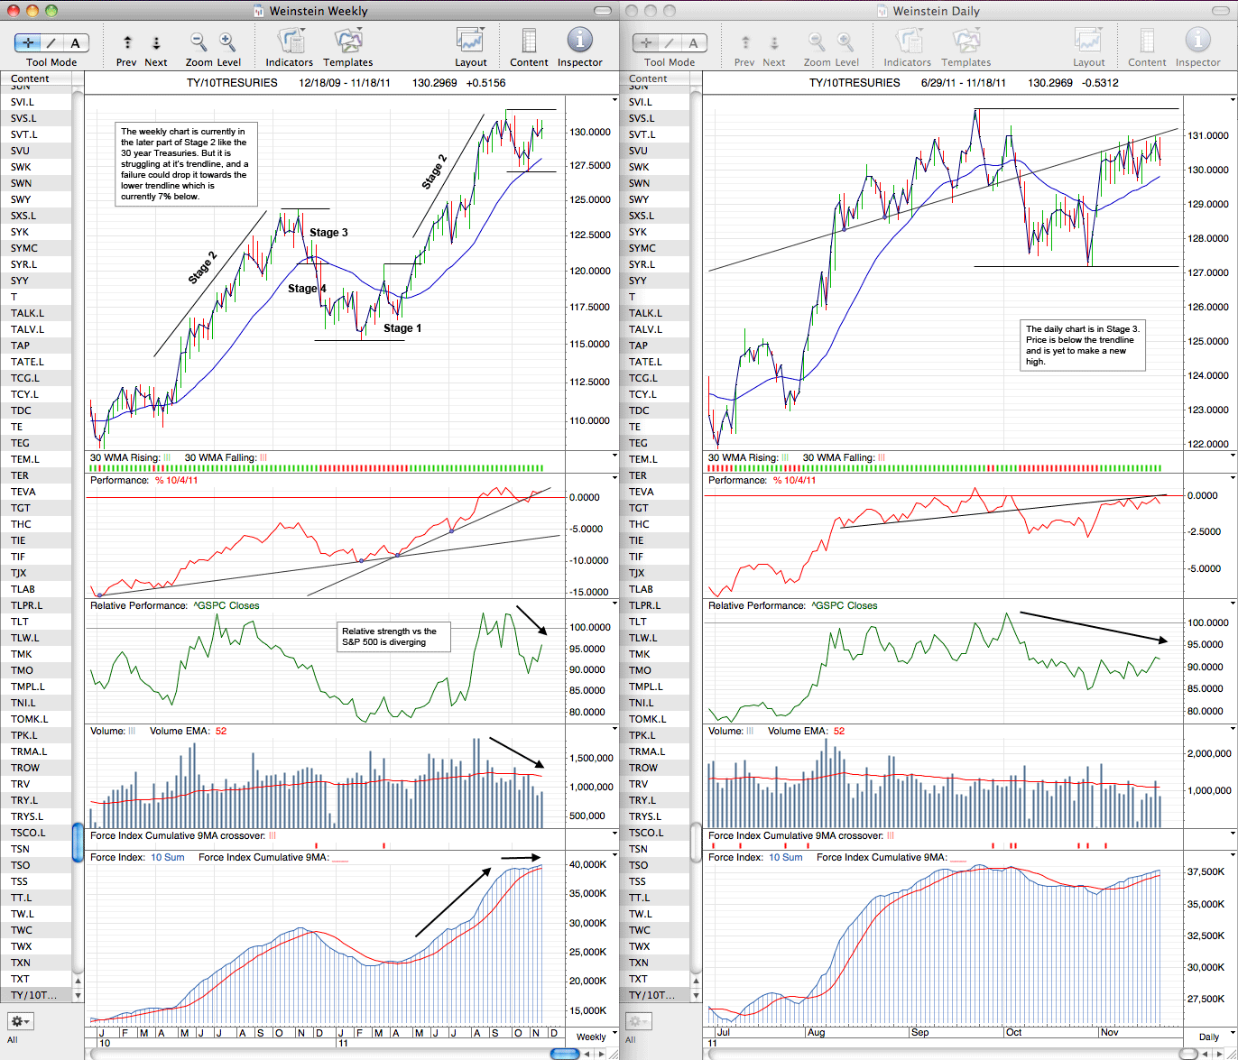Select TEVA in Weekly symbol list
Screen dimensions: 1238x1060
[36, 492]
